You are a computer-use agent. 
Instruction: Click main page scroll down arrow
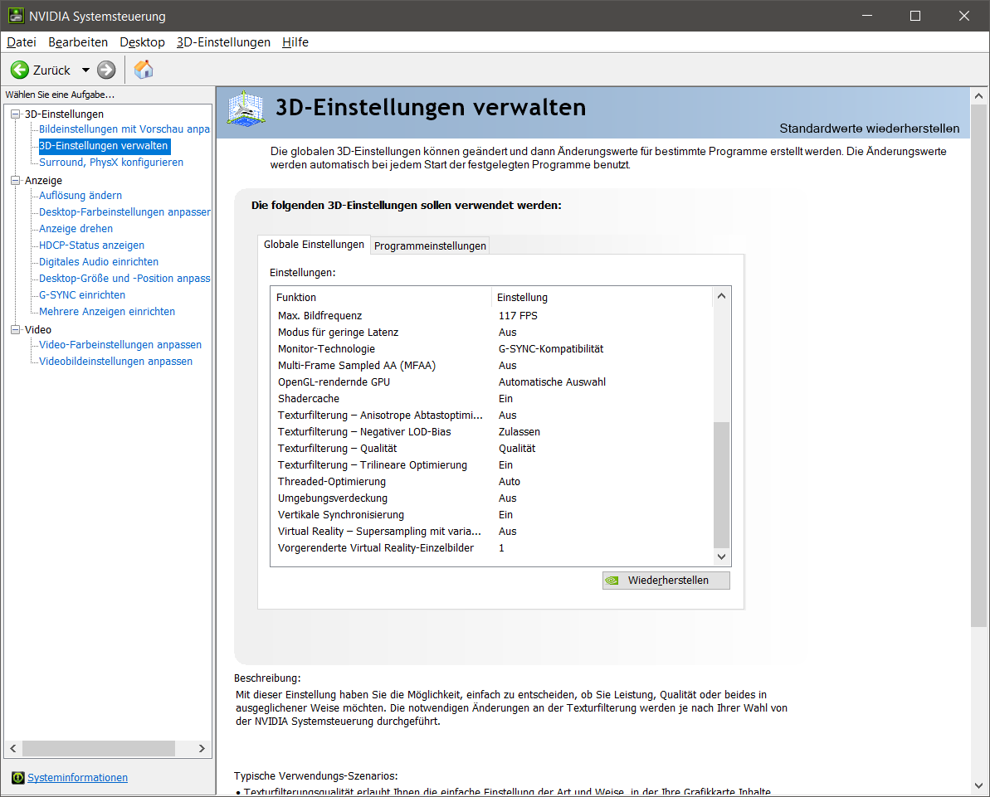[978, 785]
